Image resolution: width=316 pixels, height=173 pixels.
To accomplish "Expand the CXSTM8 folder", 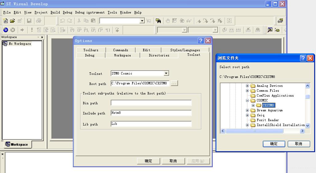I will point(253,105).
